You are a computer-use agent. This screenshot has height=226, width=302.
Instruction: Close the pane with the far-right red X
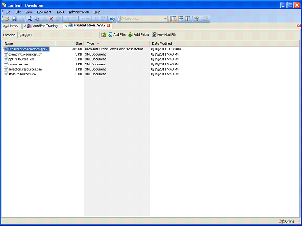point(299,25)
